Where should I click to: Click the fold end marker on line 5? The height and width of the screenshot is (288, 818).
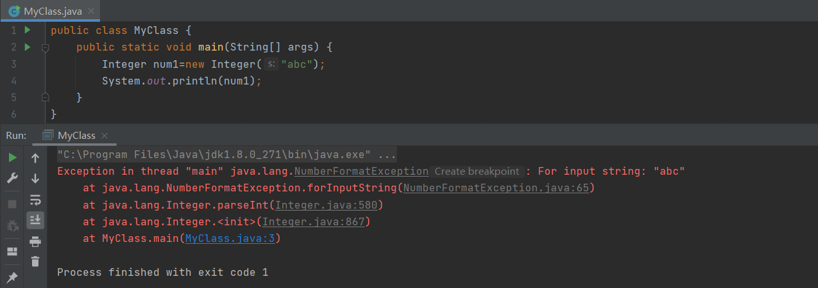click(x=45, y=97)
